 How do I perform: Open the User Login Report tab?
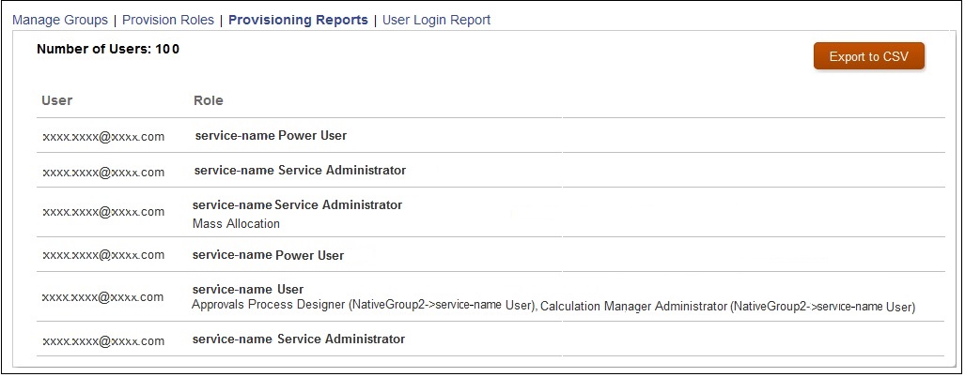436,20
